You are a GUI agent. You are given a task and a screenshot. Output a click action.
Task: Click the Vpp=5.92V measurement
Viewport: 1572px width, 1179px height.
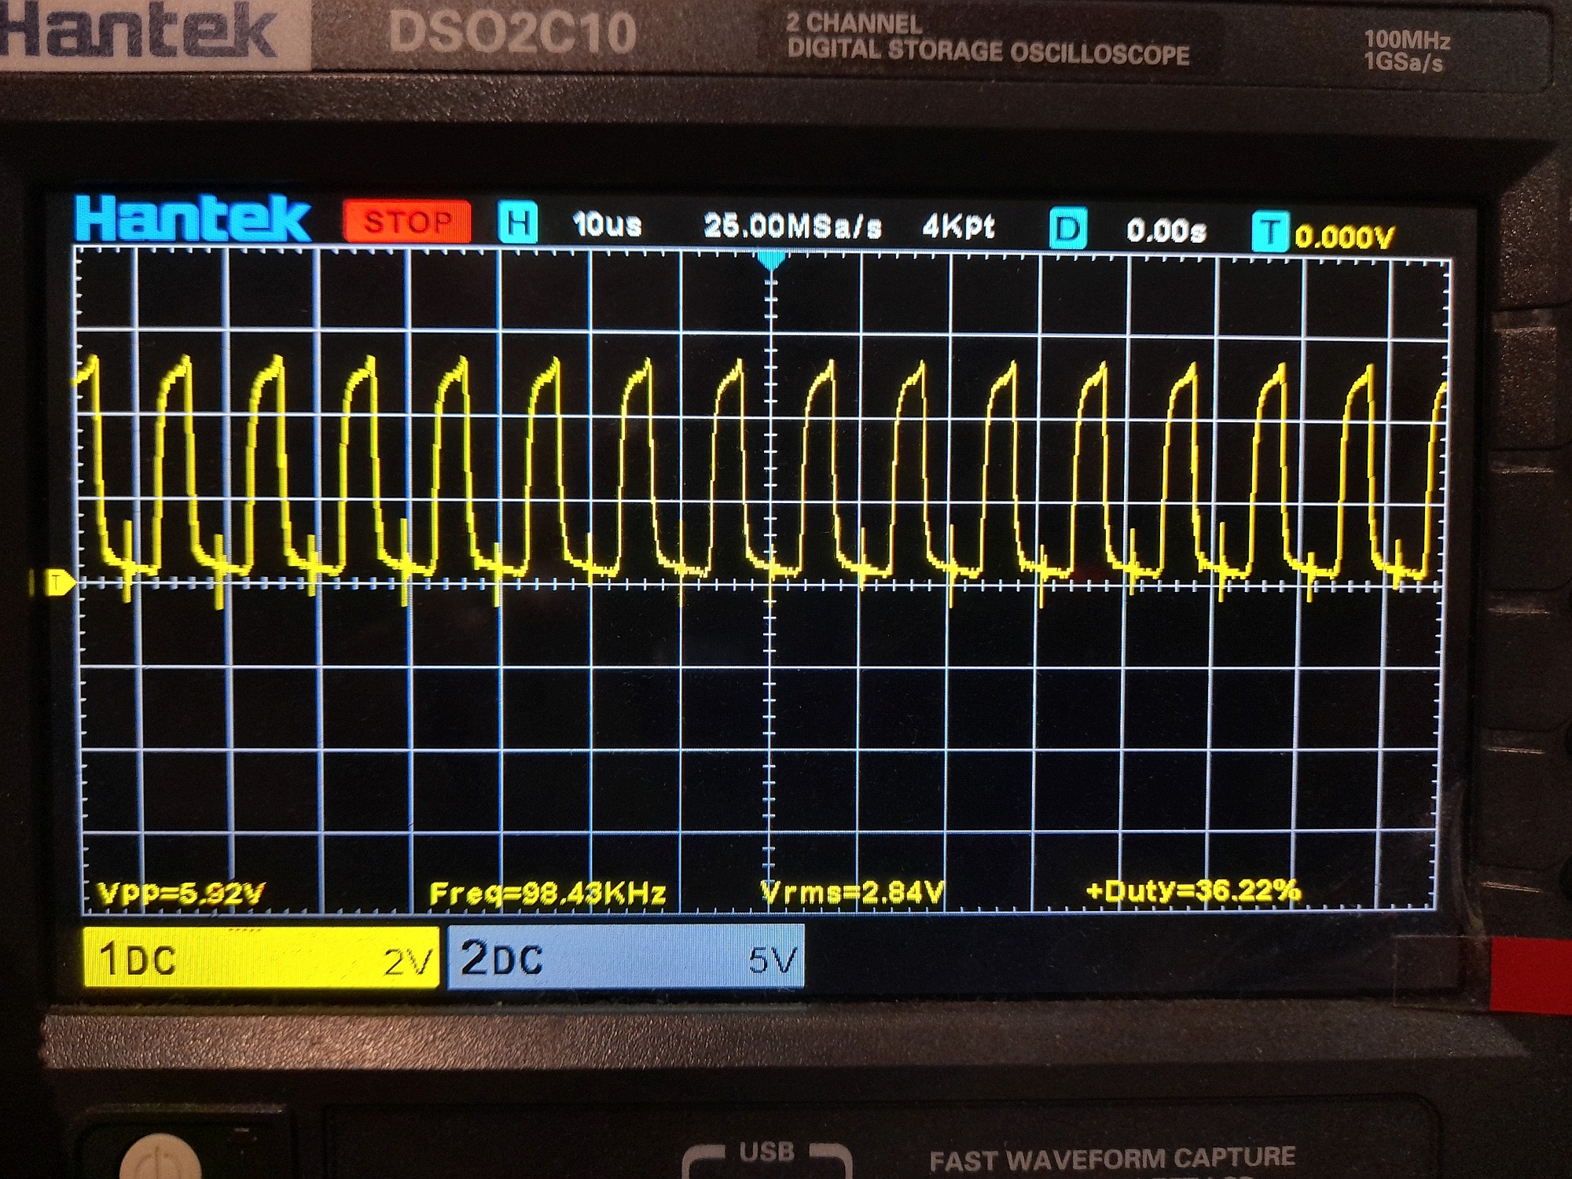(x=180, y=894)
